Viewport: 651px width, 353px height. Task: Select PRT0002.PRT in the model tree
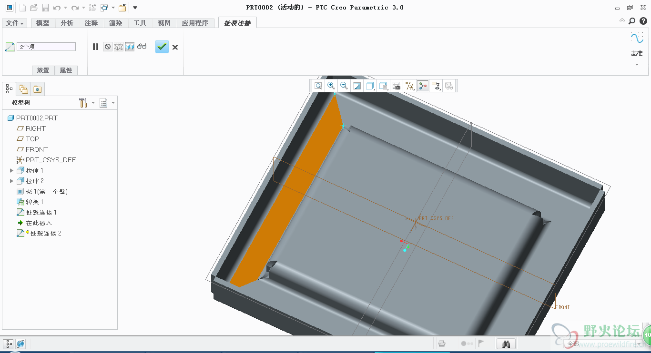click(x=32, y=118)
